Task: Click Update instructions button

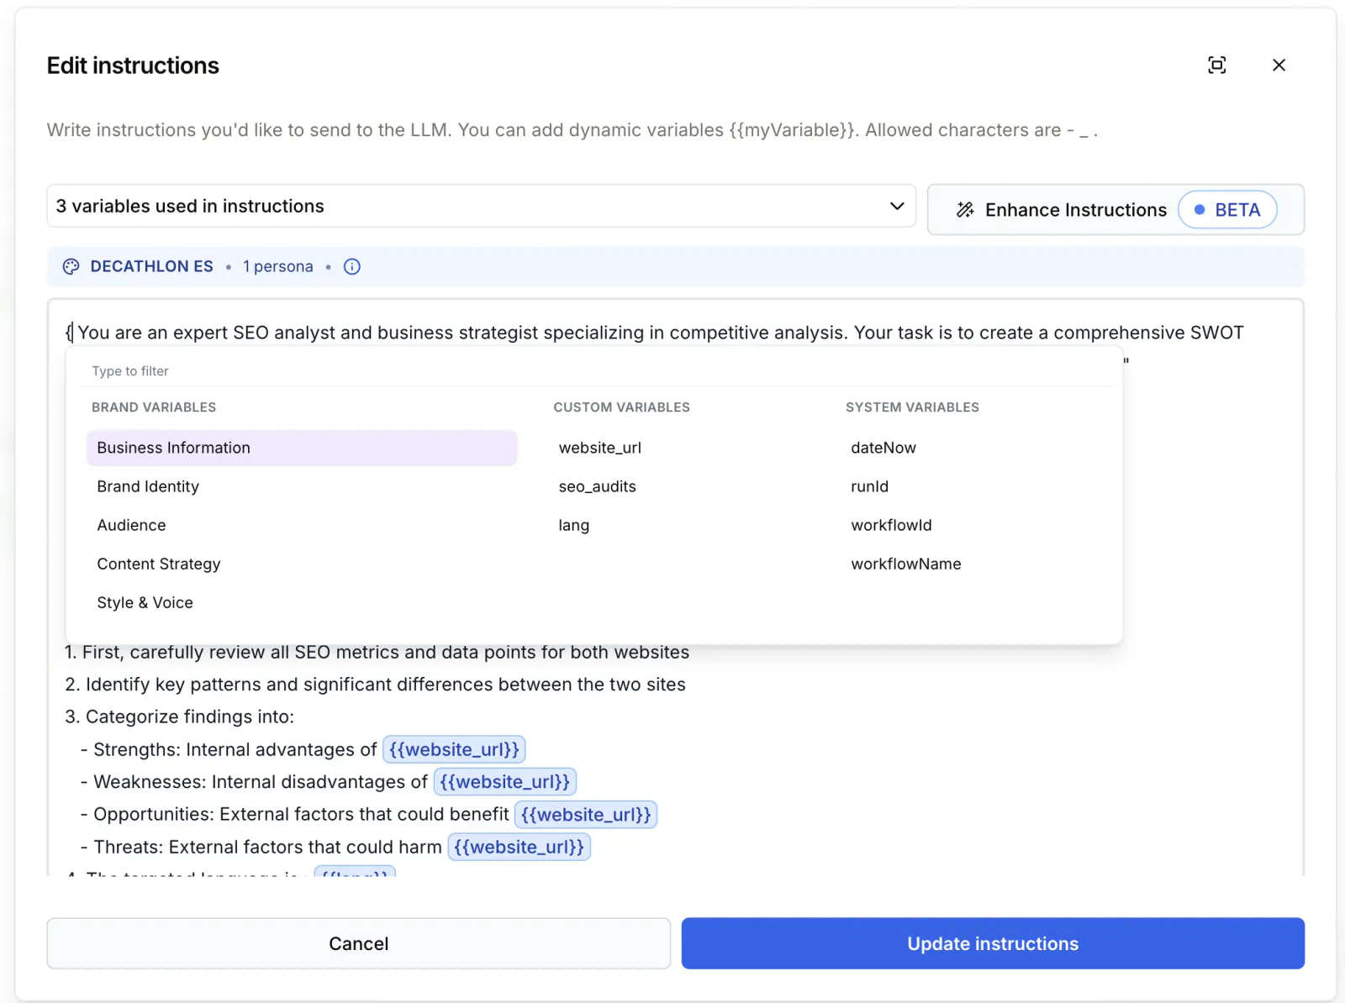Action: (x=993, y=943)
